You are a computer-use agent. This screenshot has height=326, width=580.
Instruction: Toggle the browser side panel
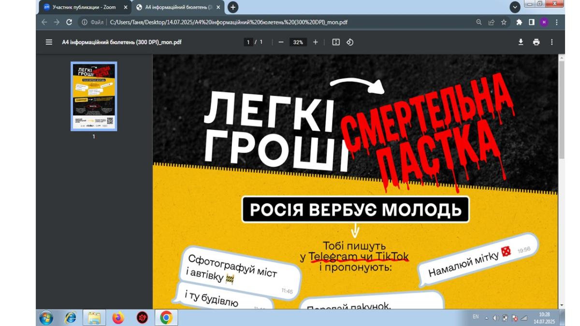tap(531, 22)
